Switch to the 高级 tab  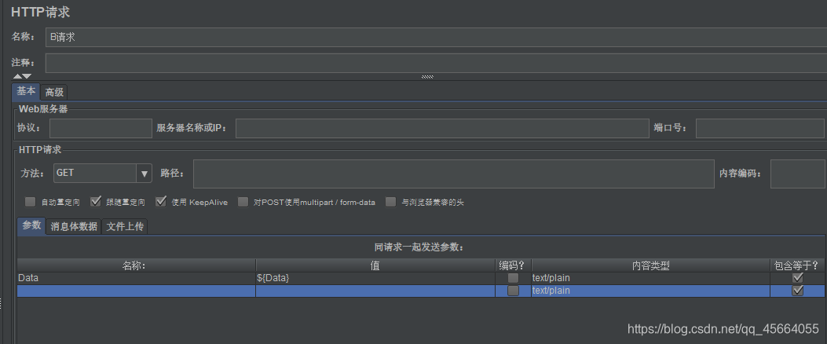pyautogui.click(x=53, y=93)
